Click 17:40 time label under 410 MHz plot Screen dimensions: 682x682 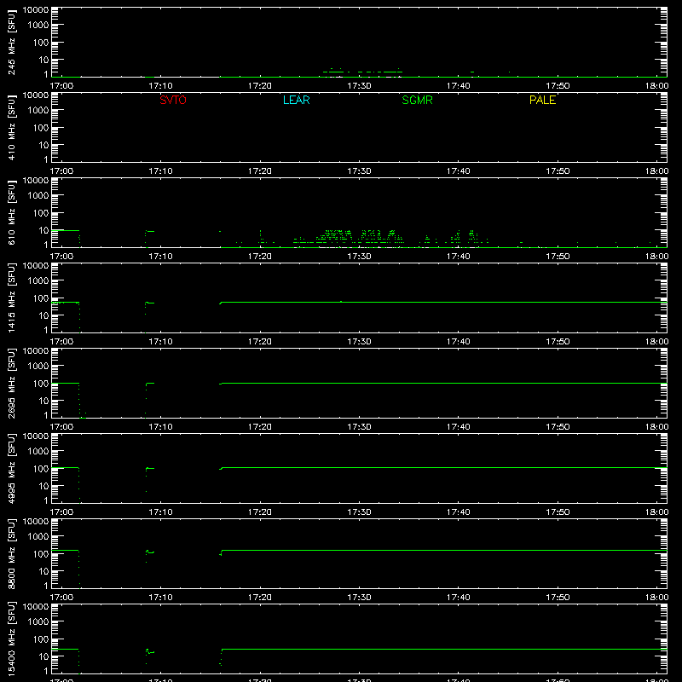point(459,171)
